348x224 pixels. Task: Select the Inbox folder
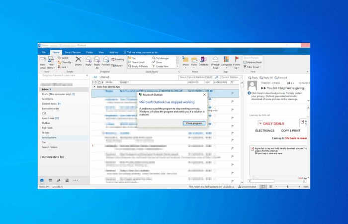point(64,89)
